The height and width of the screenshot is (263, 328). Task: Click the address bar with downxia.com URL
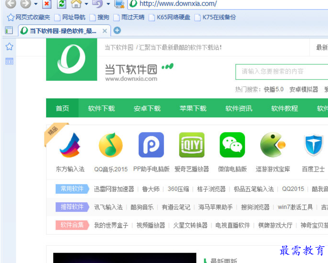(x=228, y=4)
